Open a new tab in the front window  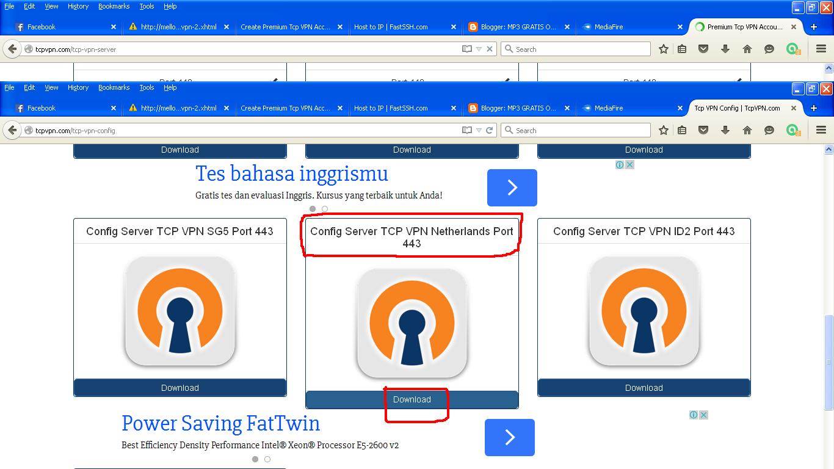tap(813, 108)
